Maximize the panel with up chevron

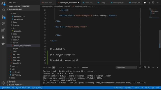[x=153, y=67]
